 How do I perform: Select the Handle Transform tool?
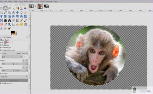(x=17, y=16)
